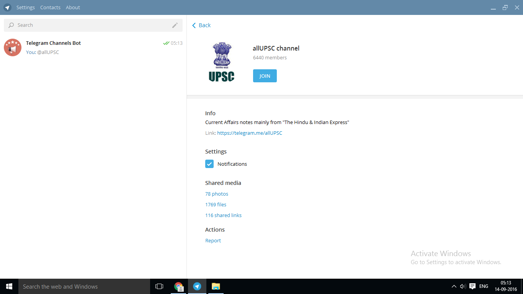Restore down the Telegram window
The height and width of the screenshot is (294, 523).
(x=505, y=7)
